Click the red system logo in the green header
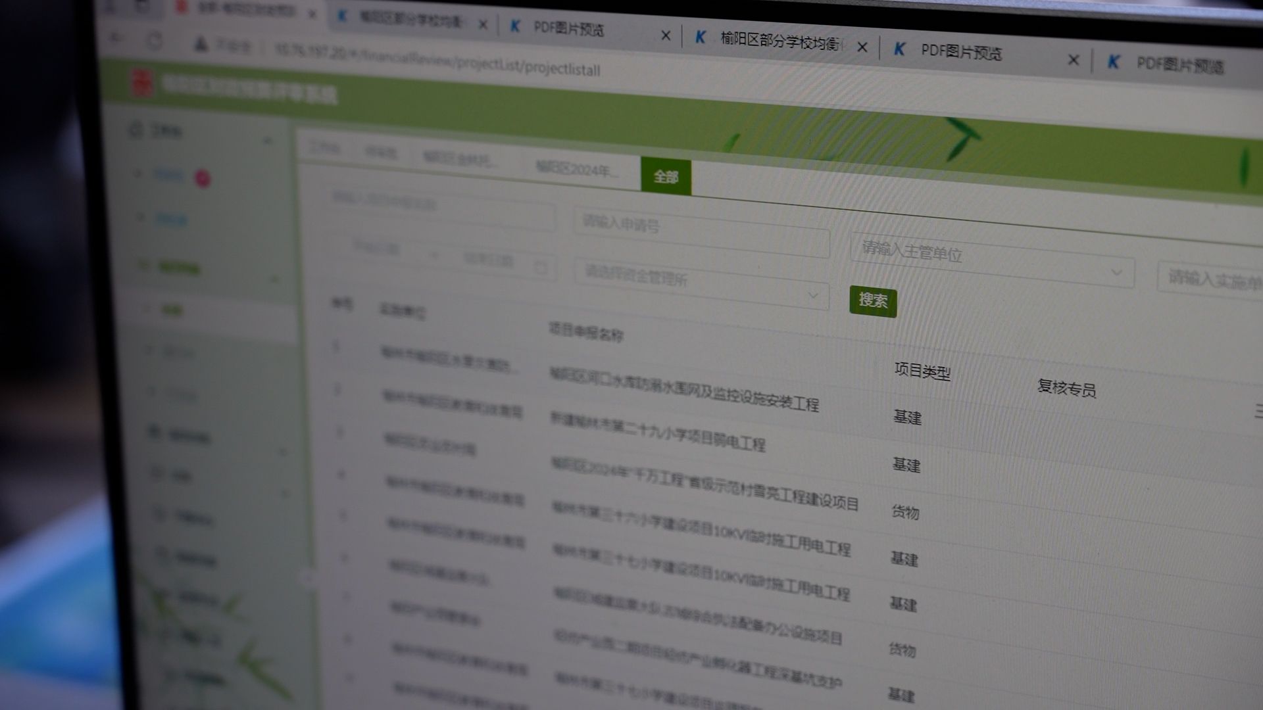This screenshot has height=710, width=1263. 142,83
